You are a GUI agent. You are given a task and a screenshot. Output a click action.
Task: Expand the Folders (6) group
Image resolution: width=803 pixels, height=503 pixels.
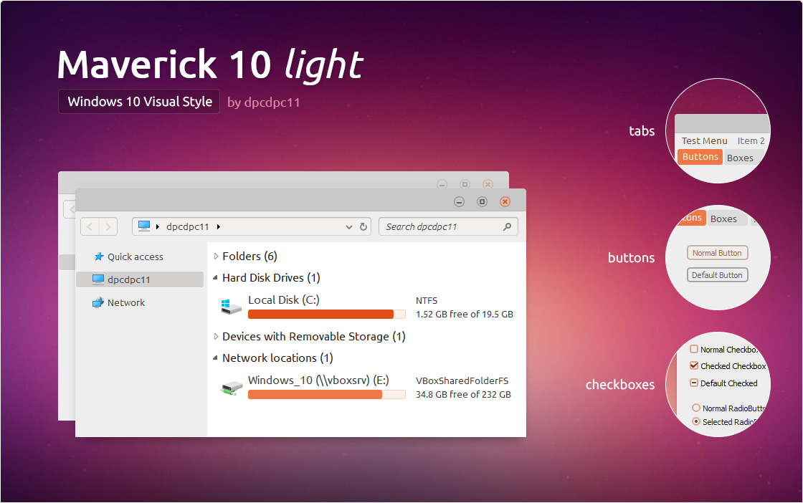click(216, 256)
